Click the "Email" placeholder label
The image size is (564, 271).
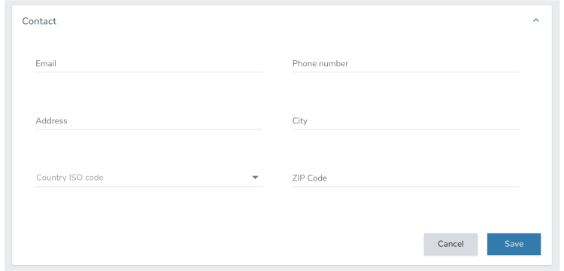(x=46, y=64)
